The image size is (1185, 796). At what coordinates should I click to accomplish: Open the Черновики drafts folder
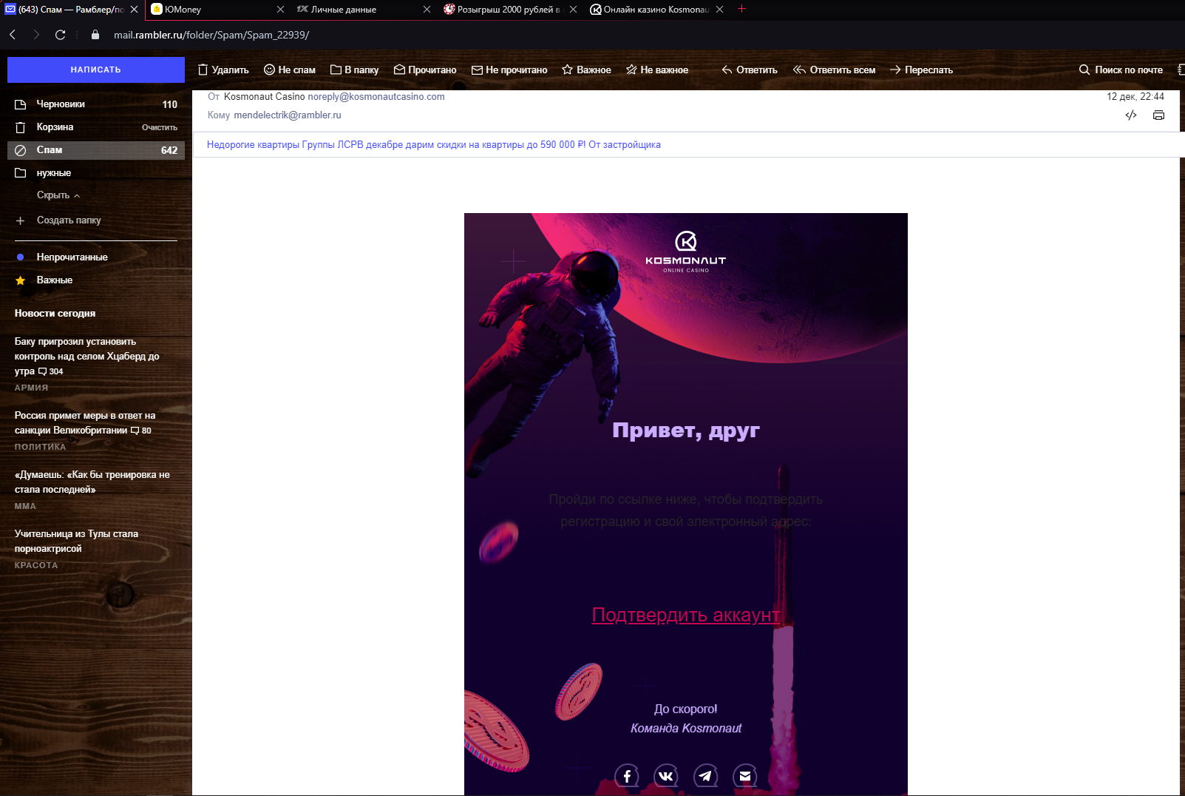click(x=96, y=104)
